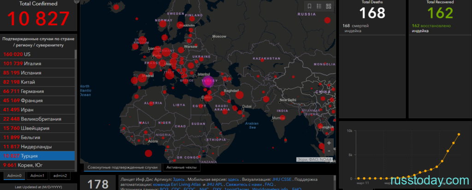
Task: Select the Швейцария row with 15 760
Action: pos(37,128)
